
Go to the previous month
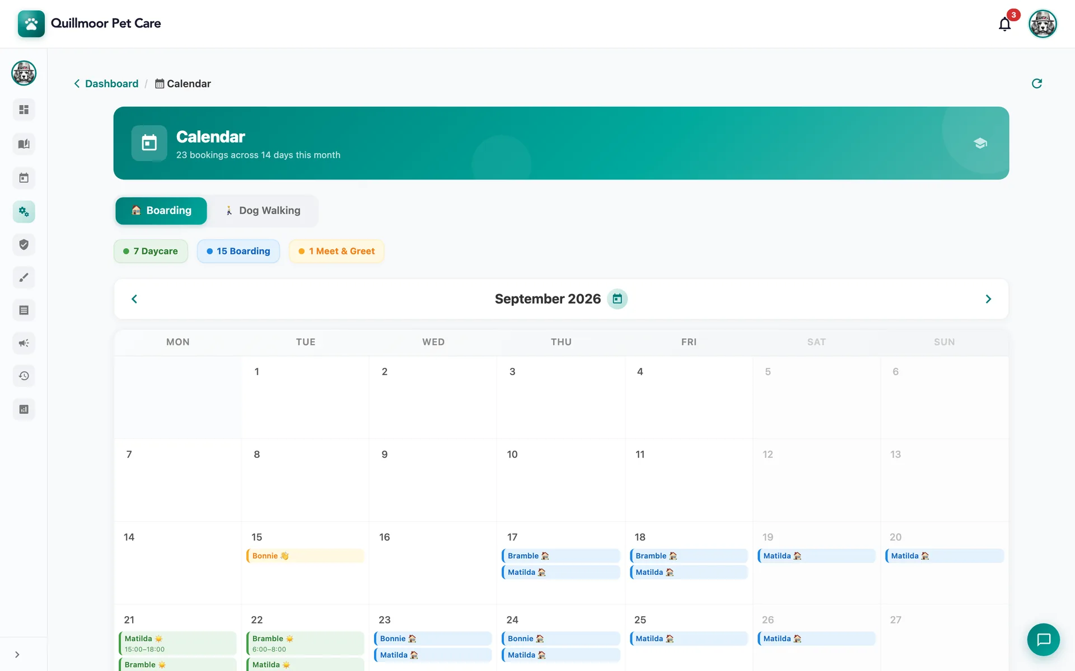[134, 299]
